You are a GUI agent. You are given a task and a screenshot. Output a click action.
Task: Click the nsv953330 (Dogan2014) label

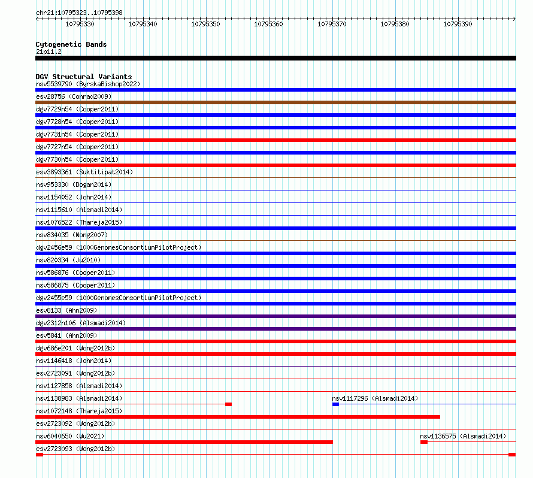74,184
